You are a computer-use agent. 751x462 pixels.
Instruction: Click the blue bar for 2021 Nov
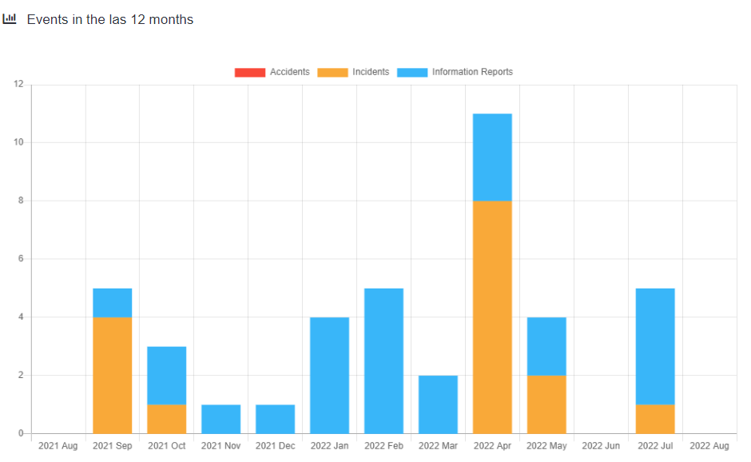(221, 419)
